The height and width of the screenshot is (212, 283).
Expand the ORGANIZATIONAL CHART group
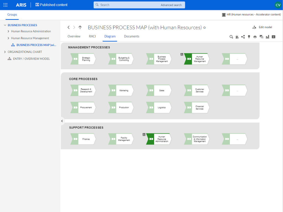[5, 52]
